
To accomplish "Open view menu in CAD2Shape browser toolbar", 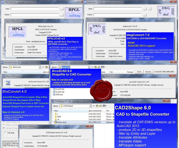I will point(104,106).
